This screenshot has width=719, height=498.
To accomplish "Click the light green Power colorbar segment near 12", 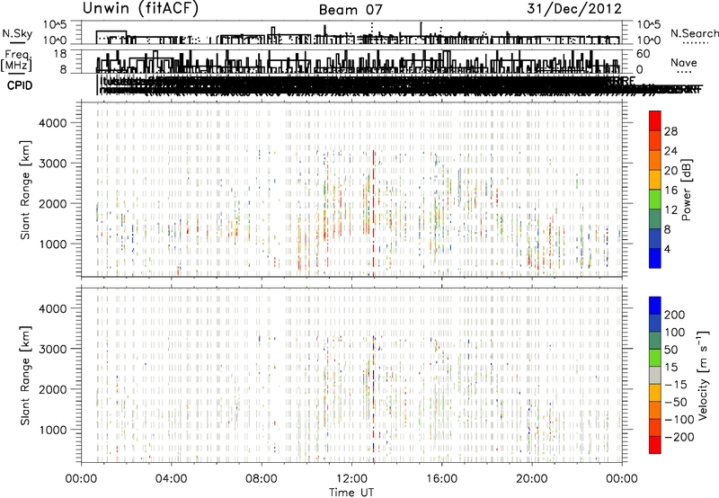I will point(655,199).
